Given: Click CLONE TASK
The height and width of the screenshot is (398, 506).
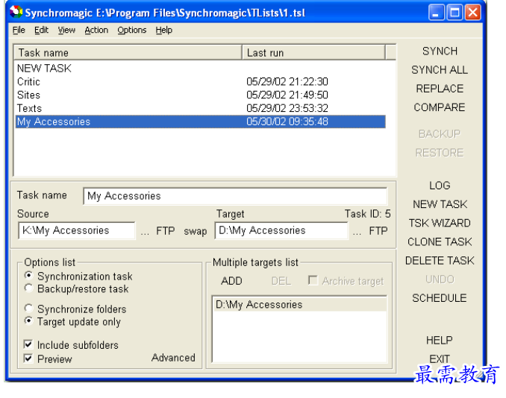Looking at the screenshot, I should (440, 241).
